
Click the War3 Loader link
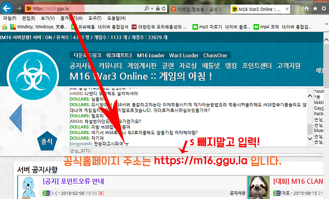[184, 55]
